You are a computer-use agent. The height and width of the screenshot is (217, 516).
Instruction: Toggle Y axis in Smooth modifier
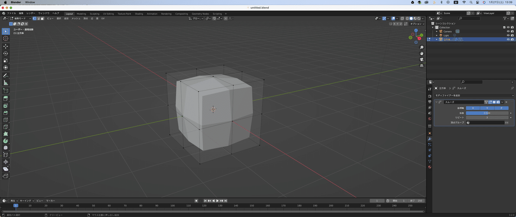(487, 108)
